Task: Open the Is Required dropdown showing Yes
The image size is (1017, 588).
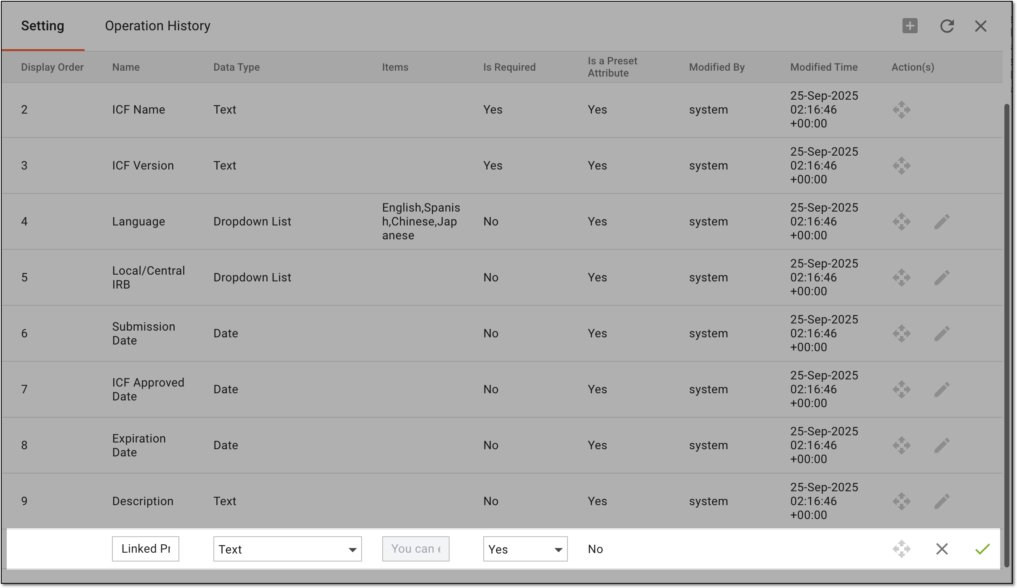Action: pyautogui.click(x=525, y=549)
